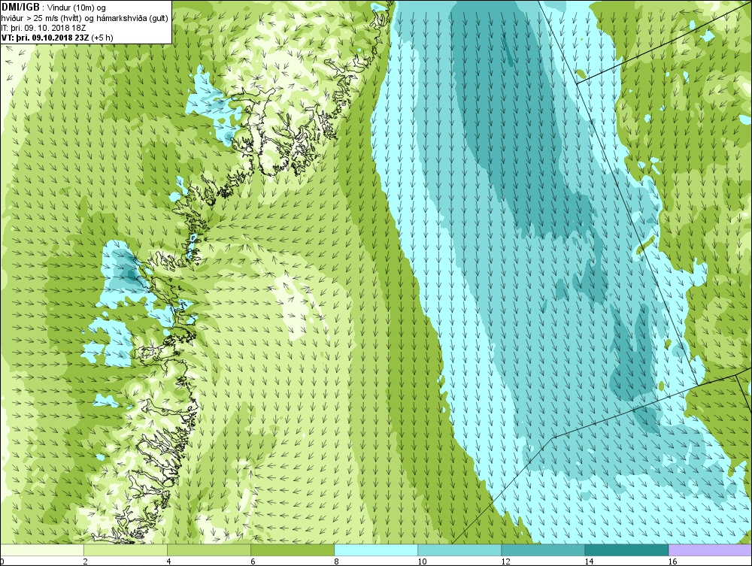Click the legend scale label "14"
The image size is (752, 566).
pos(589,561)
